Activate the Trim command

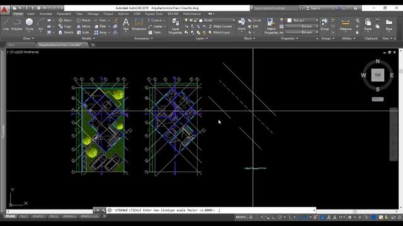(x=100, y=20)
